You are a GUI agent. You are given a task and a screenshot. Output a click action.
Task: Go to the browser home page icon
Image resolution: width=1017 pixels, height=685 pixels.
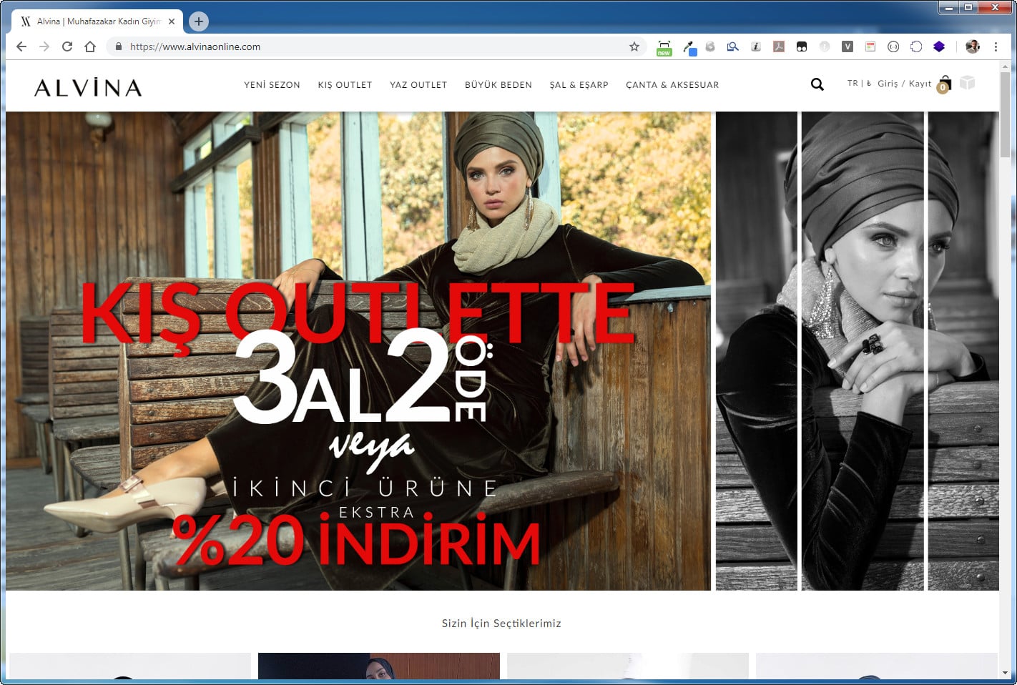point(90,46)
